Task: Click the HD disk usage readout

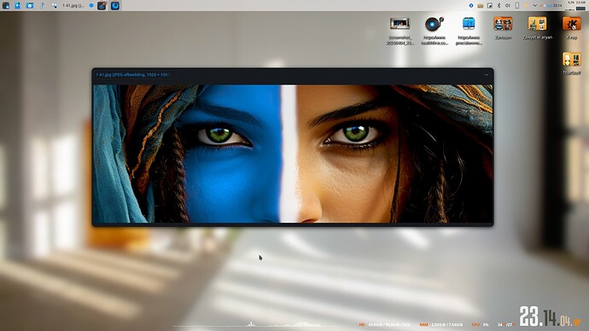Action: 385,325
